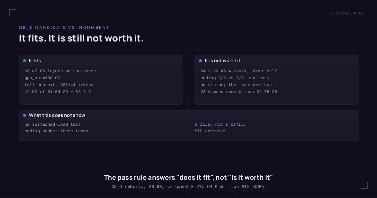Screen dimensions: 377x198
Task: Click the 42.92 of 51.54 GB line
Action: 57,92
